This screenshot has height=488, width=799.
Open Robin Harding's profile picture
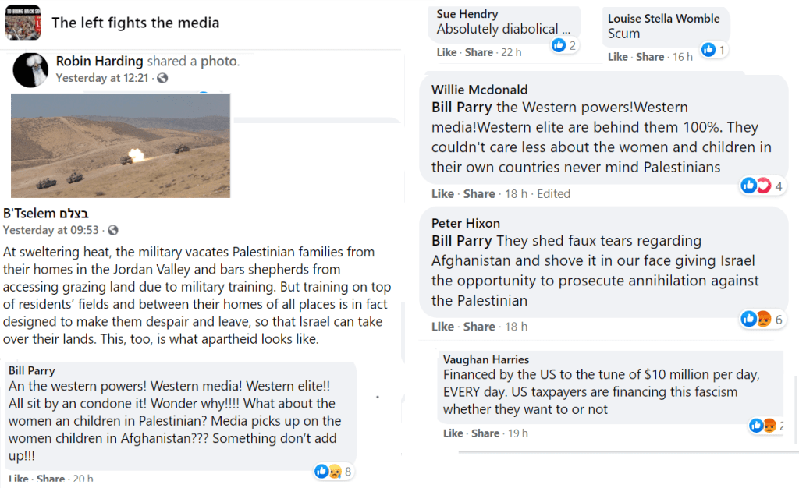(x=31, y=69)
